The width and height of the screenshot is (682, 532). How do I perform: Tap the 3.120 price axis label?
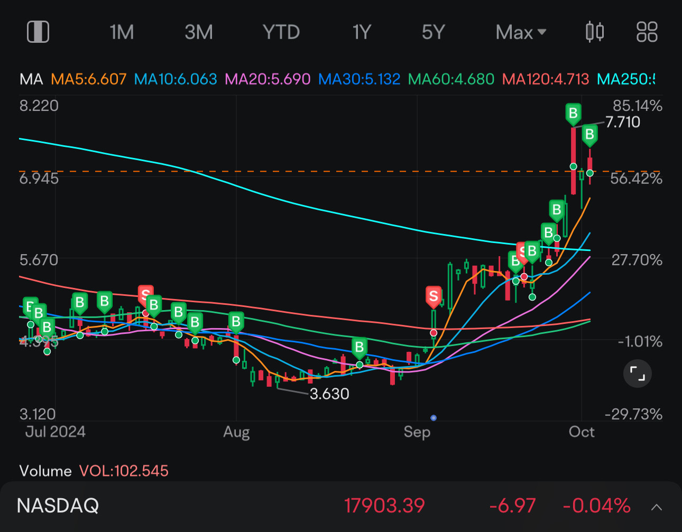click(x=38, y=414)
